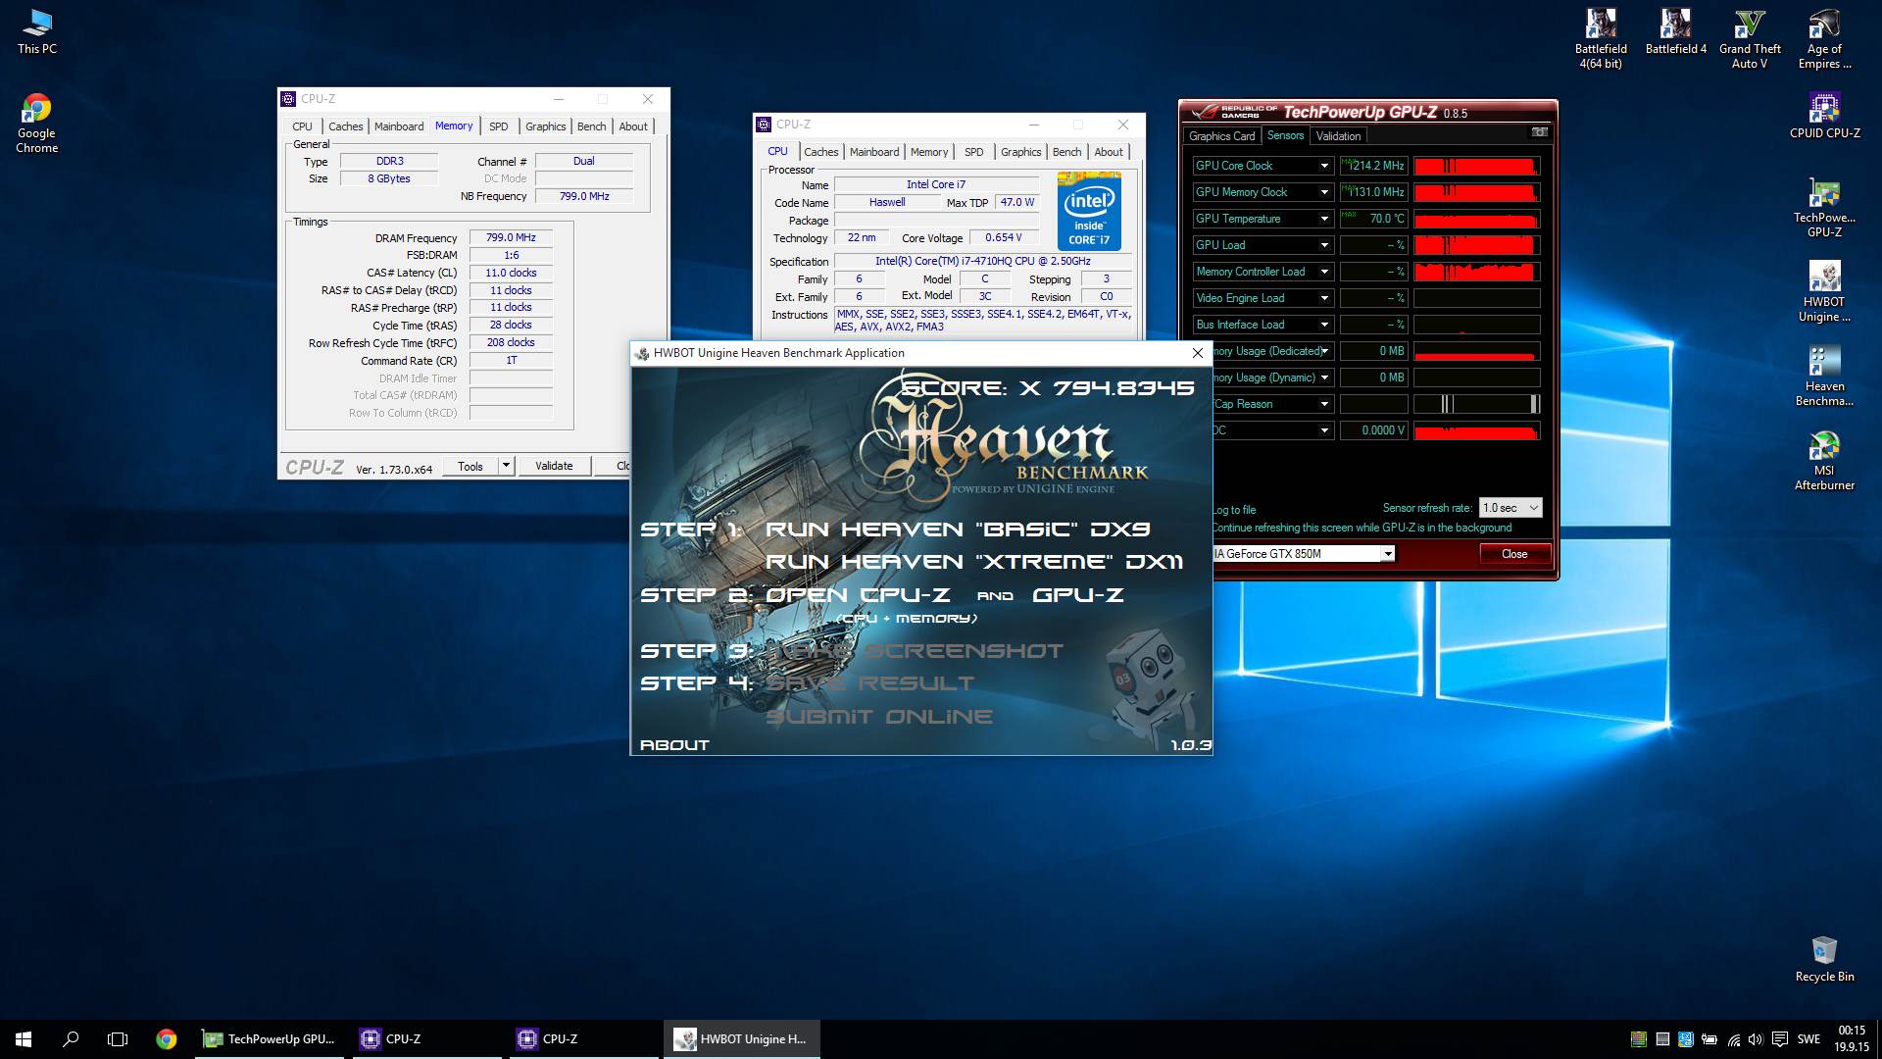1882x1059 pixels.
Task: Open the volume tray icon
Action: [x=1755, y=1039]
